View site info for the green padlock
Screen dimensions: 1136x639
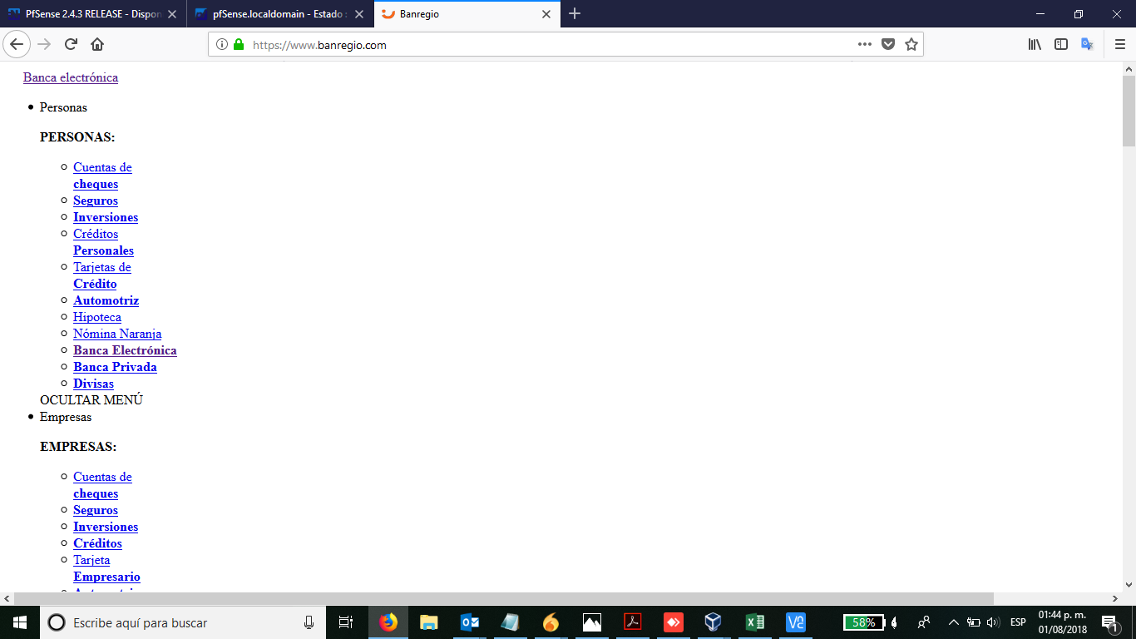239,45
